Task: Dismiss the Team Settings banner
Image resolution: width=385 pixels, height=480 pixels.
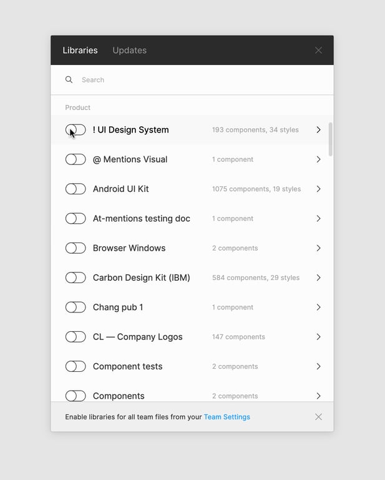Action: (x=318, y=417)
